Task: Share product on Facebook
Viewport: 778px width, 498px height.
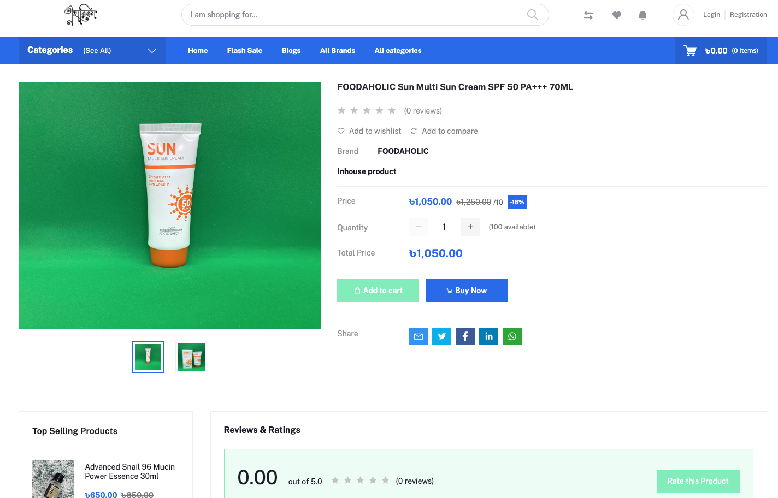Action: coord(465,336)
